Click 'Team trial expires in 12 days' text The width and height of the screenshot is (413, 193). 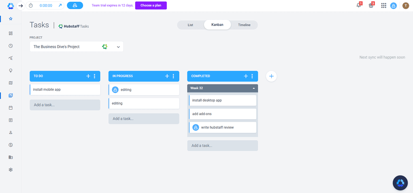coord(113,5)
